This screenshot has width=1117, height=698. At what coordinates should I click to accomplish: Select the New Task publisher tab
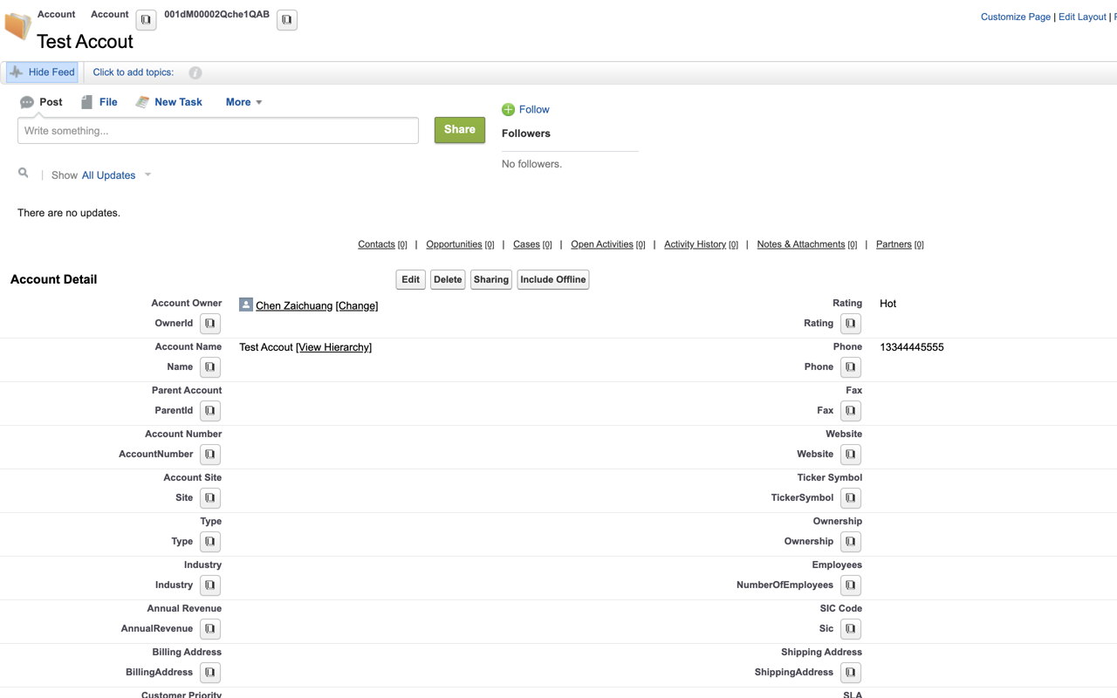click(x=168, y=102)
